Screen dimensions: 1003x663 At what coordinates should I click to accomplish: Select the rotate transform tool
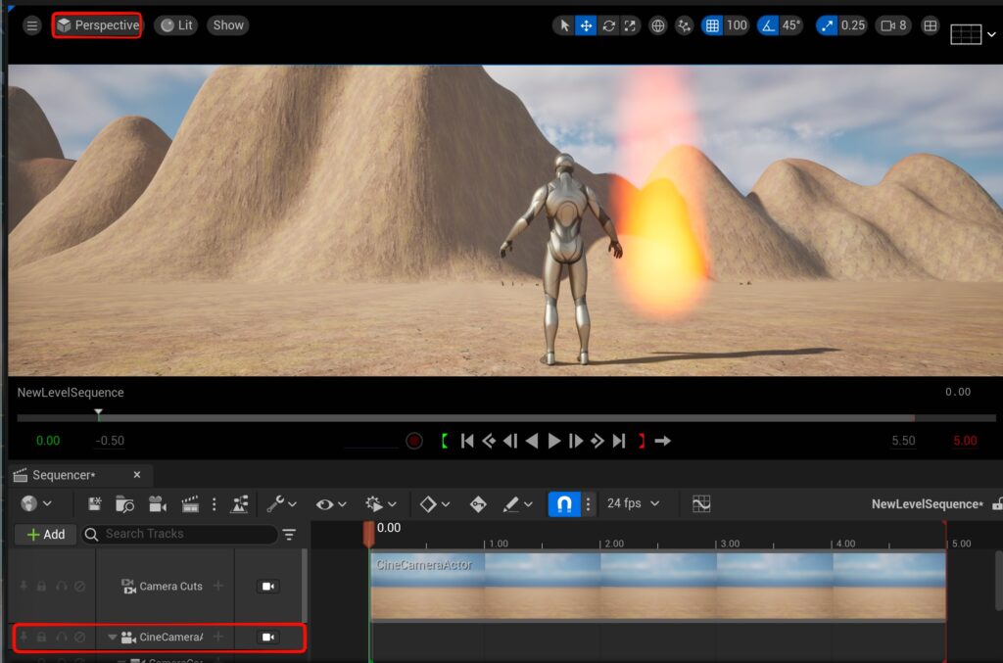click(x=608, y=25)
